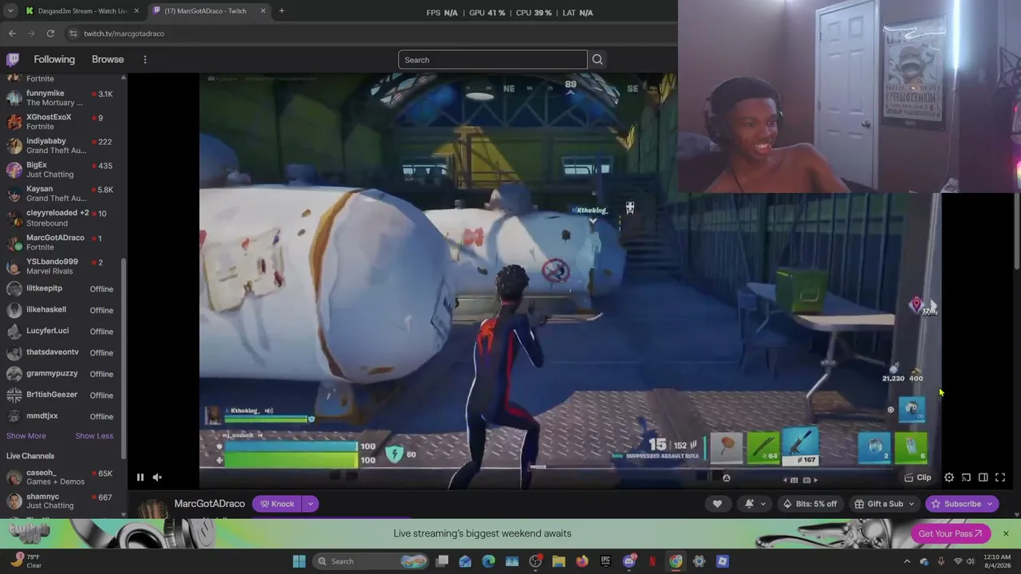This screenshot has height=574, width=1021.
Task: Open XGhostExoX channel in sidebar
Action: click(62, 122)
